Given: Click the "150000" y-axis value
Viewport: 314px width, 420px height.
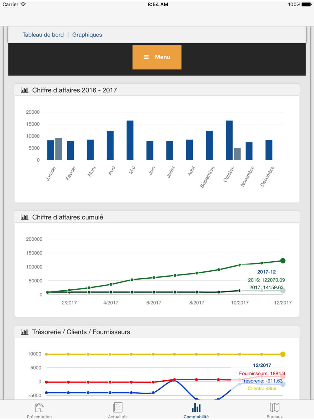Looking at the screenshot, I should click(34, 253).
